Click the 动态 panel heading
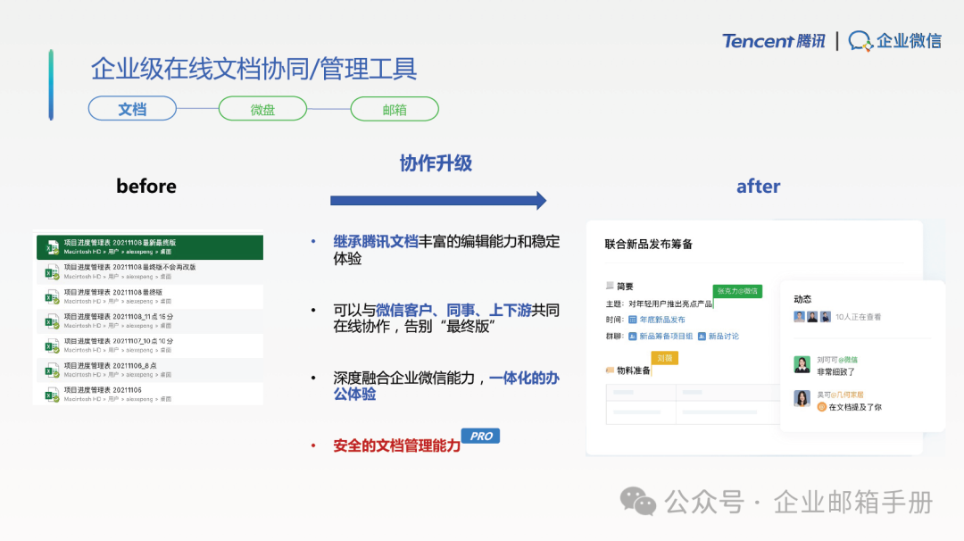The width and height of the screenshot is (964, 541). (802, 299)
